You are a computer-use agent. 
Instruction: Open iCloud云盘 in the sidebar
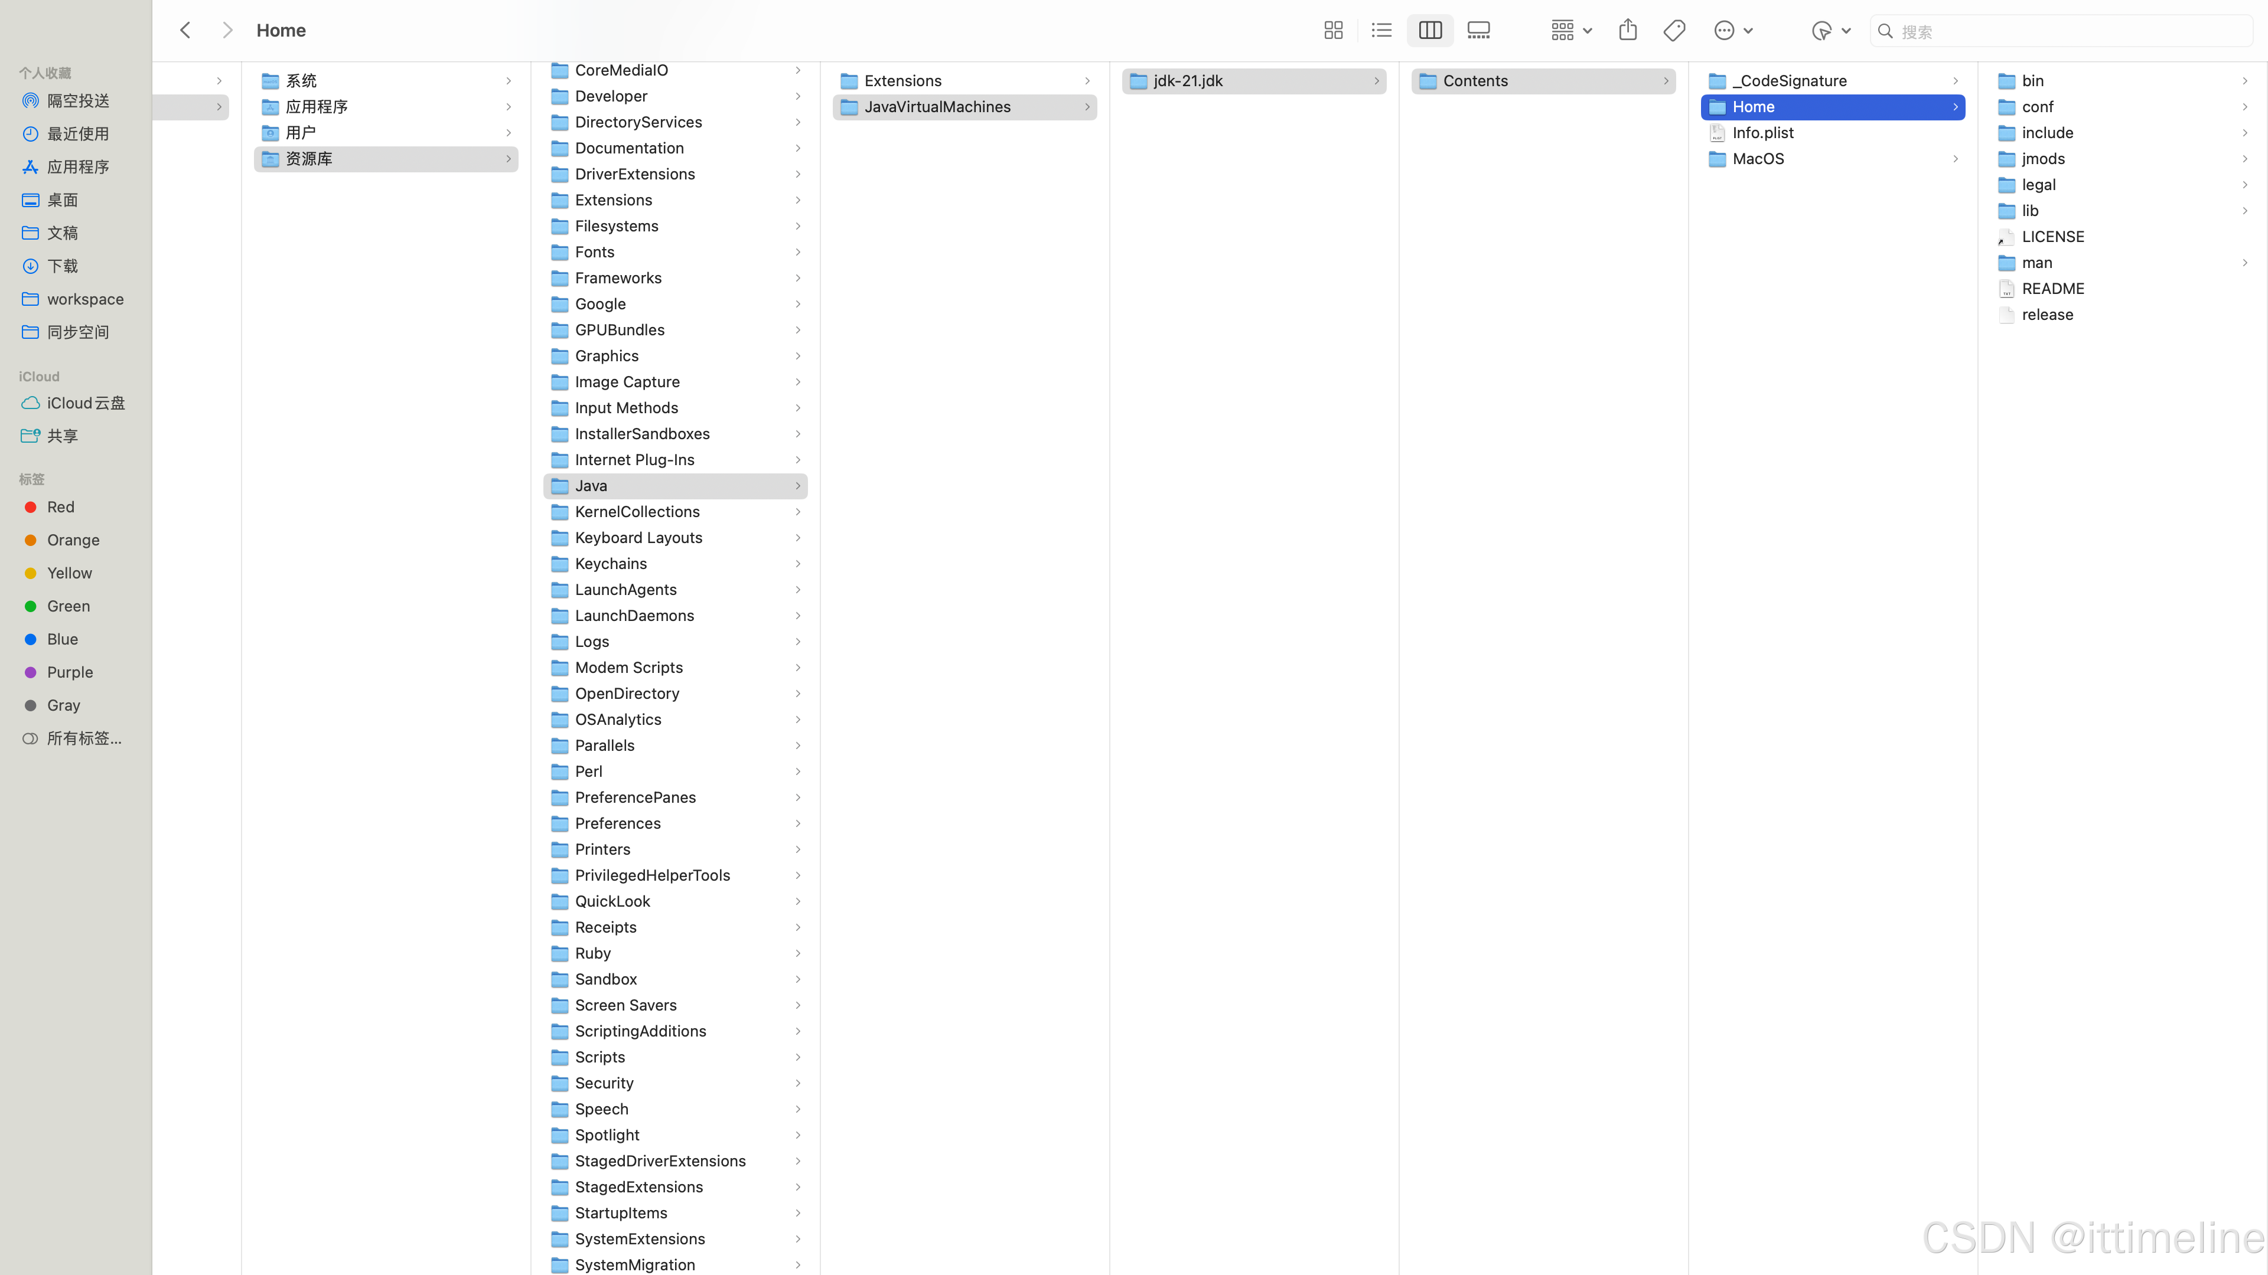[x=86, y=403]
